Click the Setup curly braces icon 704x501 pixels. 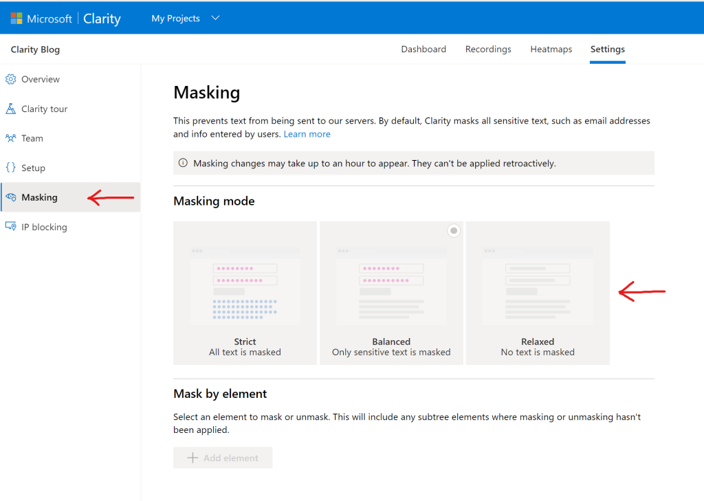pos(11,168)
